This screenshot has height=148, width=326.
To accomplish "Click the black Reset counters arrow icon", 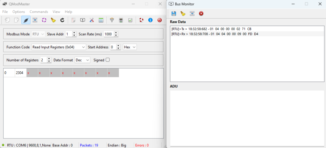I will click(x=62, y=20).
